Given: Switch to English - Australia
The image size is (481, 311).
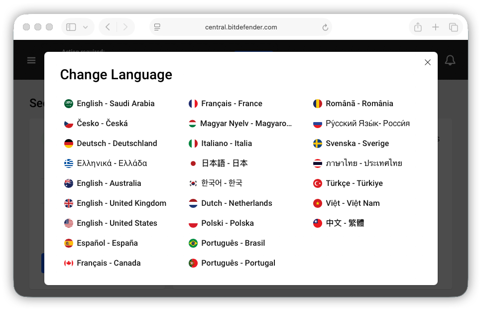Looking at the screenshot, I should click(x=103, y=183).
